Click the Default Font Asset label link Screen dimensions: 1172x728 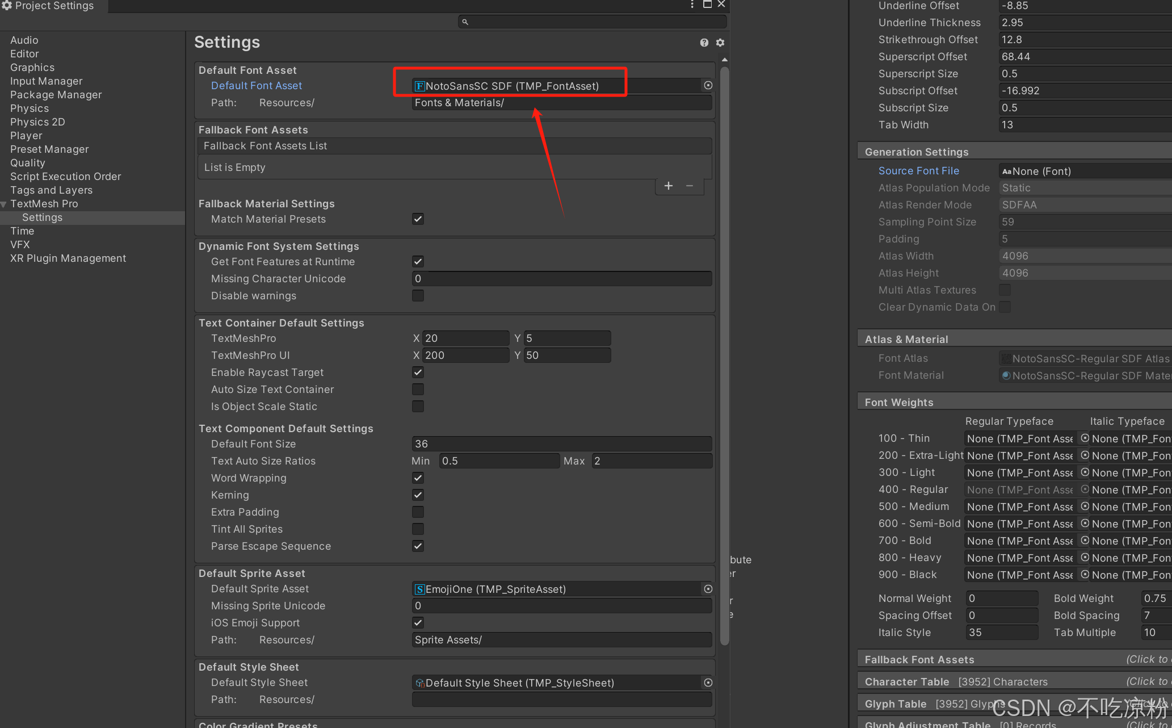pyautogui.click(x=256, y=86)
